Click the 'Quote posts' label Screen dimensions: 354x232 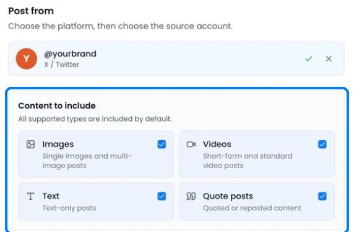coord(228,196)
